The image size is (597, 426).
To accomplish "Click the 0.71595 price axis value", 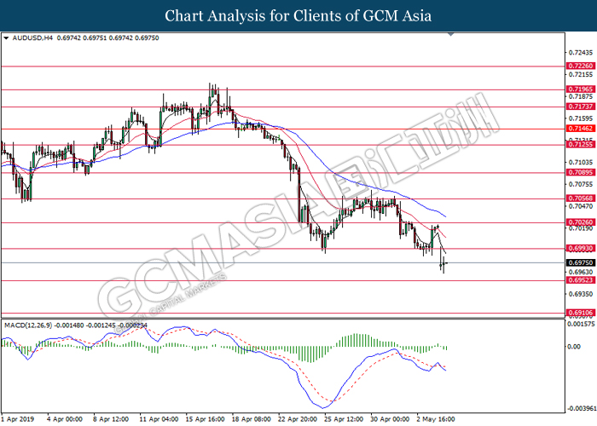I will pyautogui.click(x=581, y=118).
